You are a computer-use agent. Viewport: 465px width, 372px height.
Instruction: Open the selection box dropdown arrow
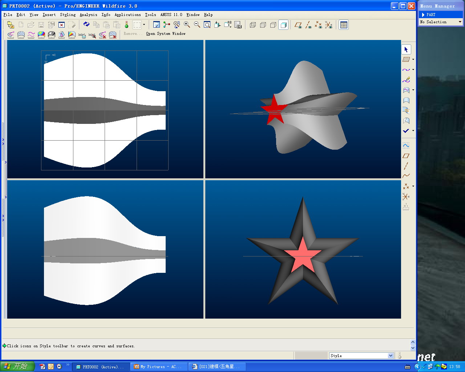(x=144, y=25)
